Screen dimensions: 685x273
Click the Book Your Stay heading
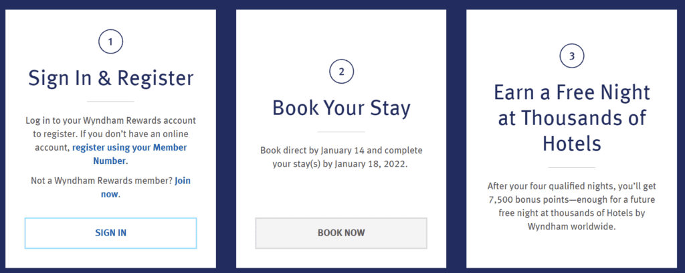[x=340, y=108]
